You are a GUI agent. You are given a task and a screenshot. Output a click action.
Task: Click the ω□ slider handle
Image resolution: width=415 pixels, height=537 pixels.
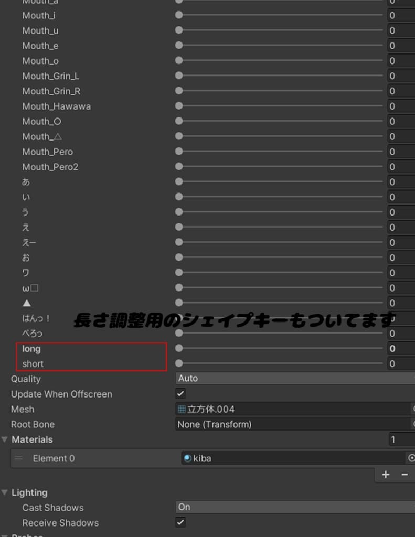[179, 288]
